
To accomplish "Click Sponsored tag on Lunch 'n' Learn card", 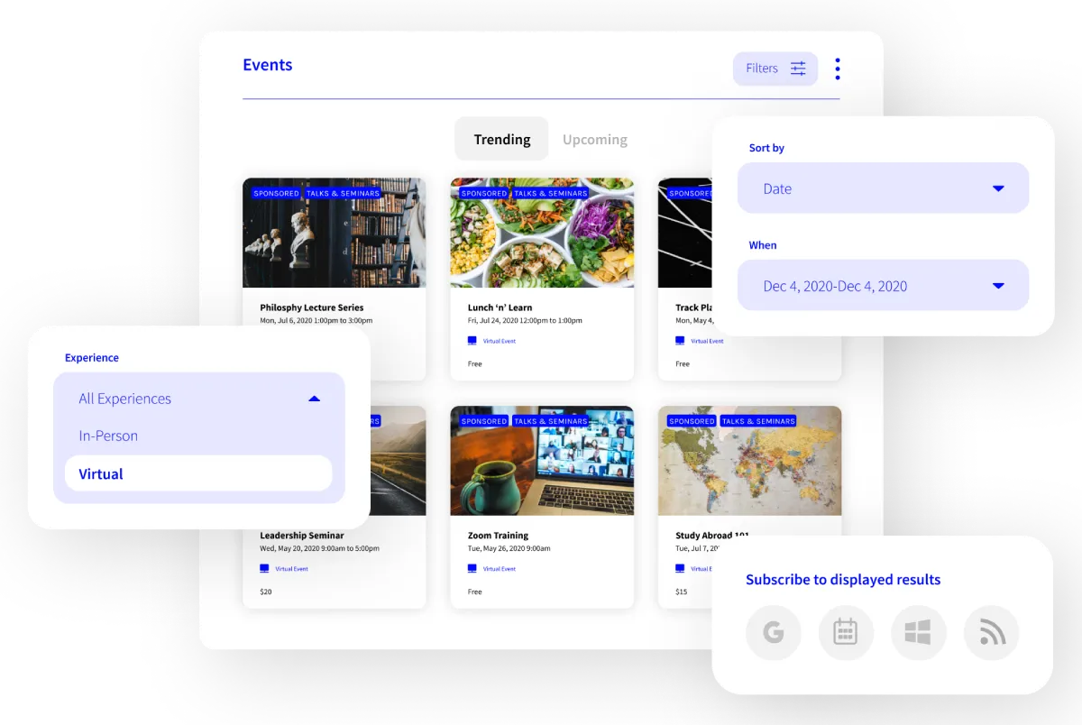I will pos(484,193).
